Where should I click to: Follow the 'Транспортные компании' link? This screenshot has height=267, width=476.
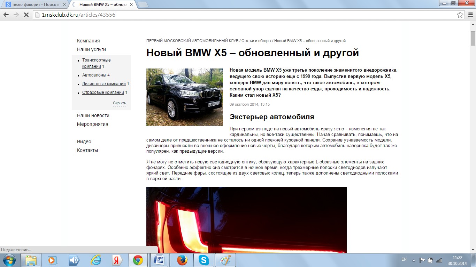click(96, 63)
